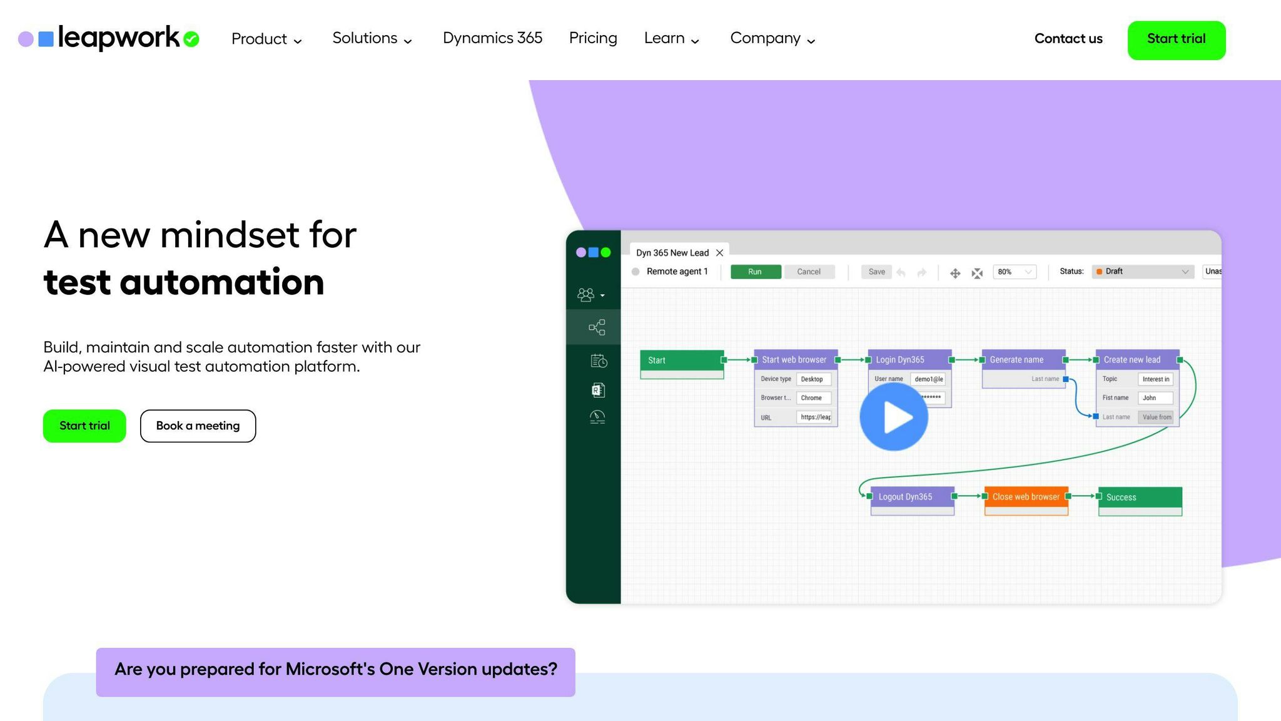This screenshot has width=1281, height=721.
Task: Go to Dynamics 365 page
Action: [492, 38]
